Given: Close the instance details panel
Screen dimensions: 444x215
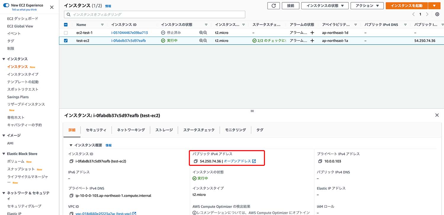Looking at the screenshot, I should click(437, 115).
